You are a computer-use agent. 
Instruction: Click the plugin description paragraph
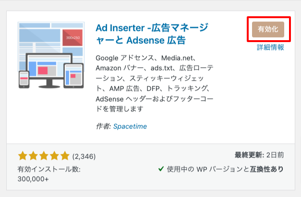click(154, 88)
